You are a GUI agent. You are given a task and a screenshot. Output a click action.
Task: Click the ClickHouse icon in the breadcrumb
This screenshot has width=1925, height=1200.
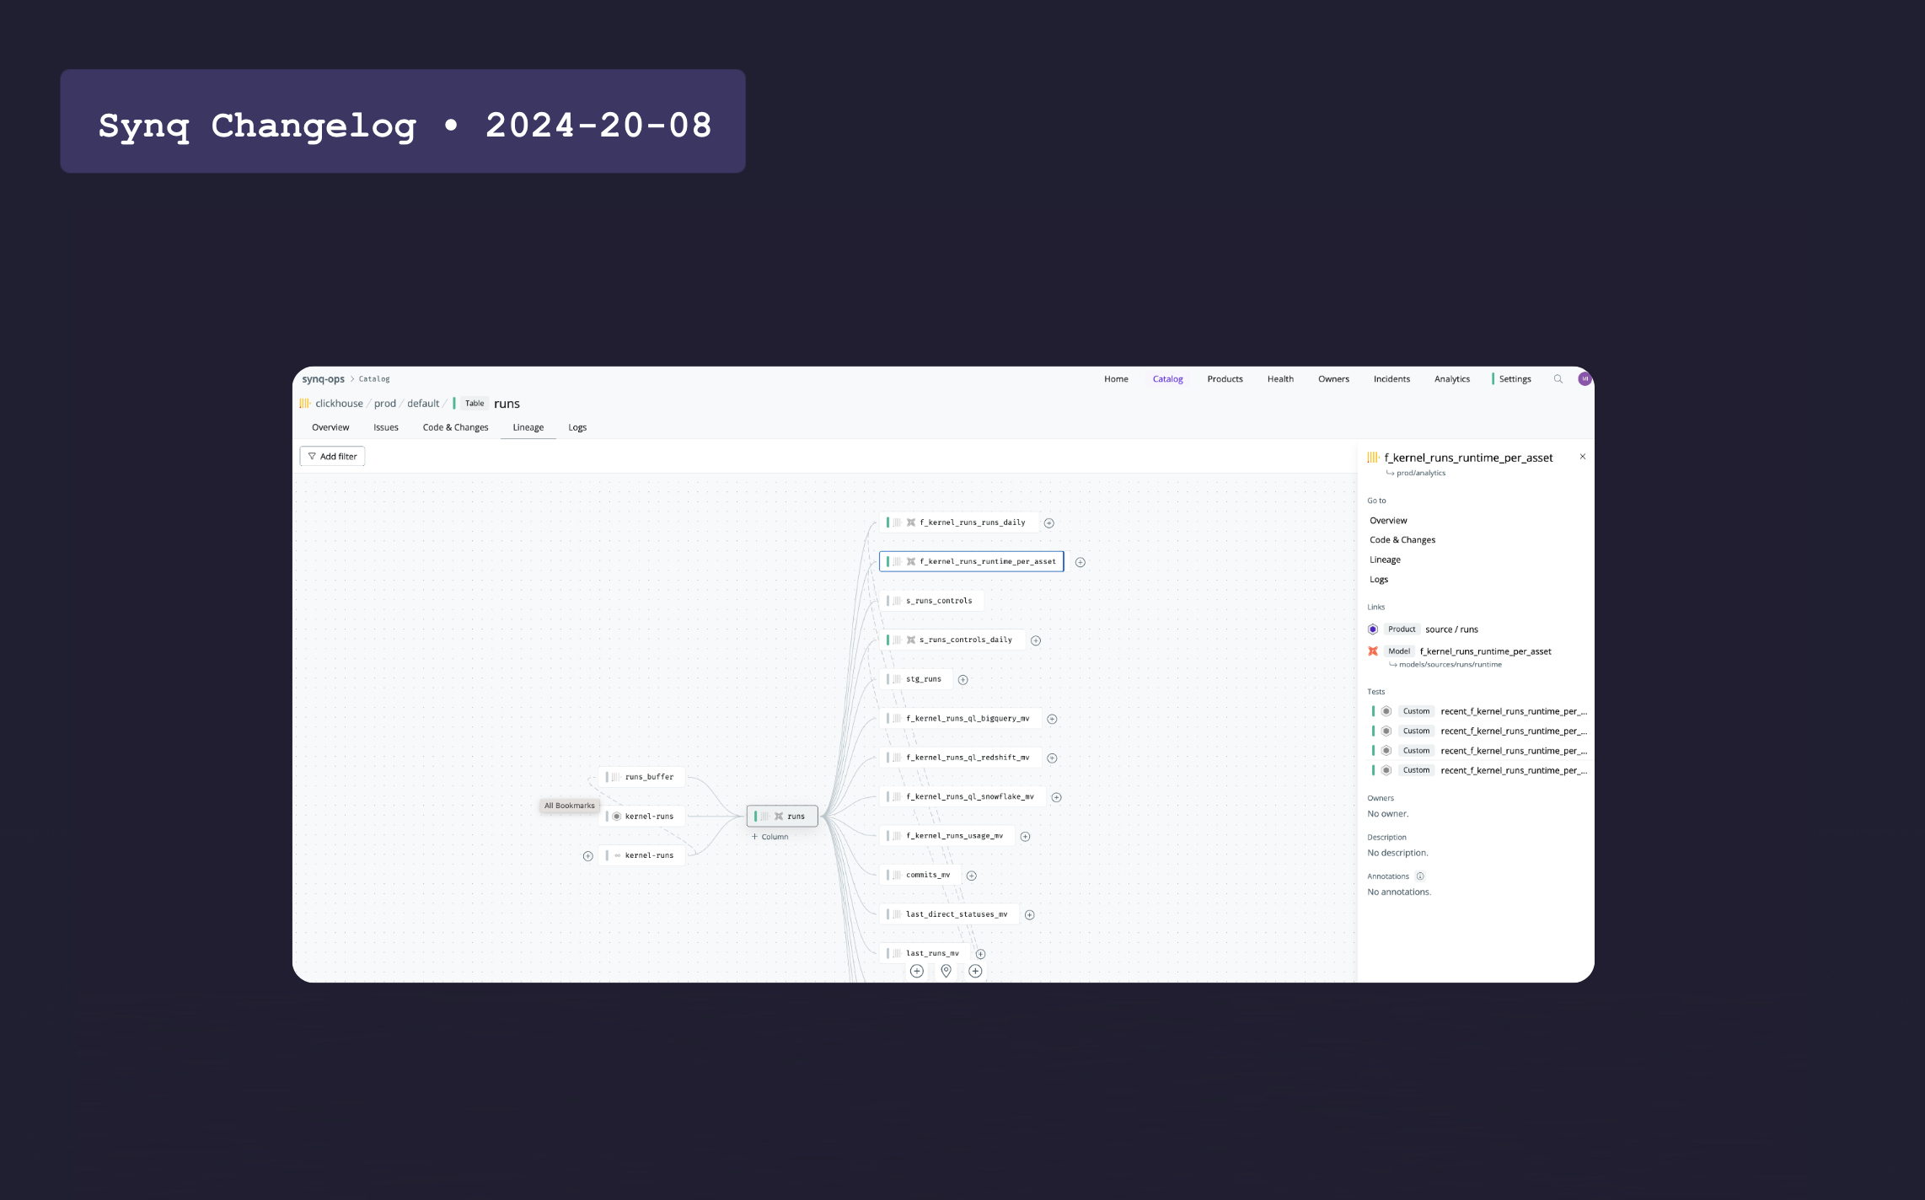[x=305, y=403]
